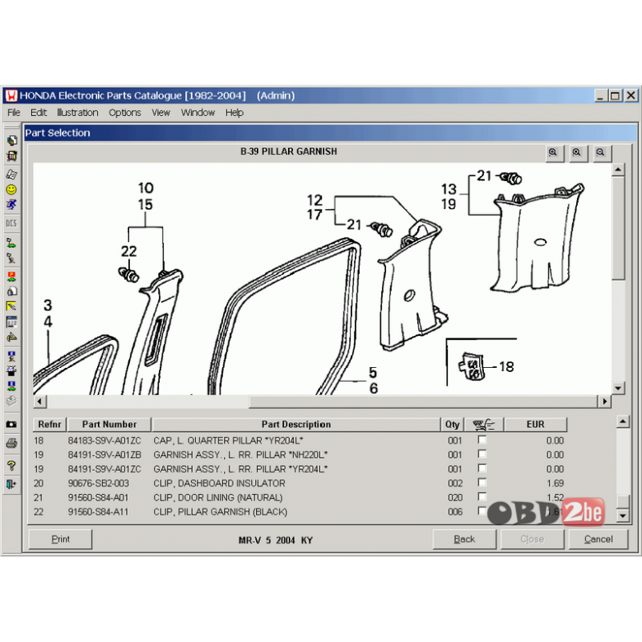Tick checkbox for CLIP, DOOR LINING row

(x=482, y=496)
